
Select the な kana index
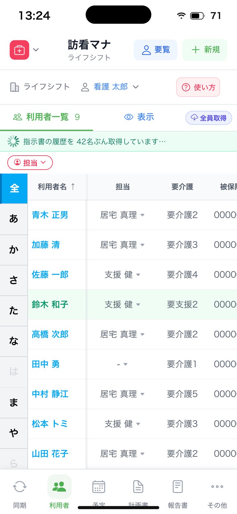coord(14,341)
